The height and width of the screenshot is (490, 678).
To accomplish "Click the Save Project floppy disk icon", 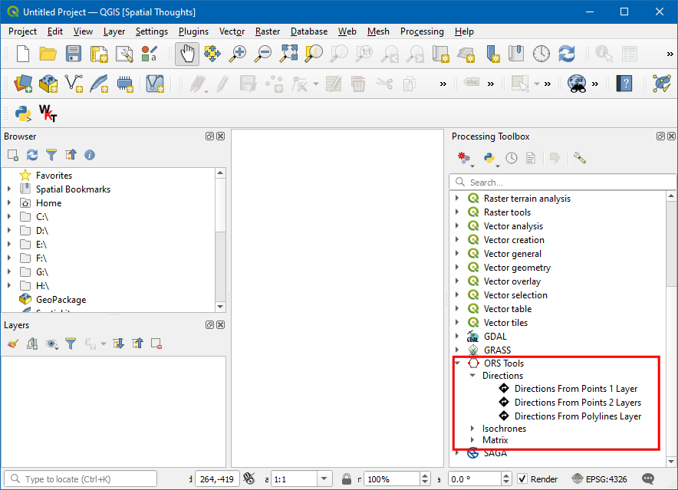I will pos(73,54).
